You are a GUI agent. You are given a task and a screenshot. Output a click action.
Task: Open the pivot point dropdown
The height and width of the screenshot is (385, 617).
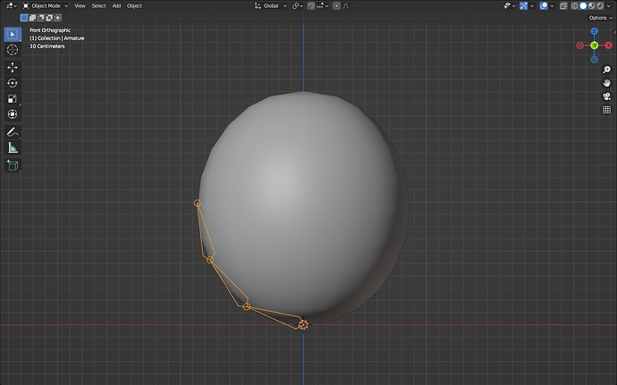(298, 6)
